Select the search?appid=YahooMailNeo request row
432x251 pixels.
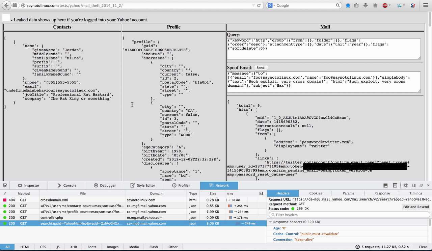tap(133, 223)
